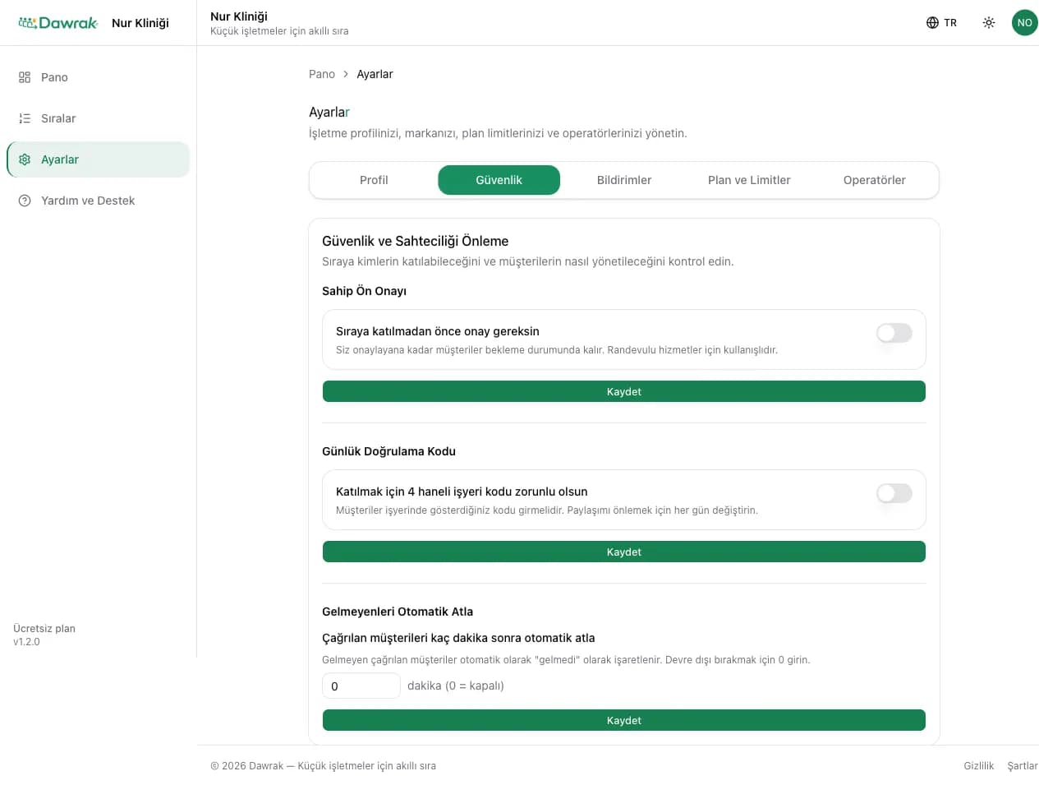Click the dakika number input field
The image size is (1039, 785).
click(361, 686)
